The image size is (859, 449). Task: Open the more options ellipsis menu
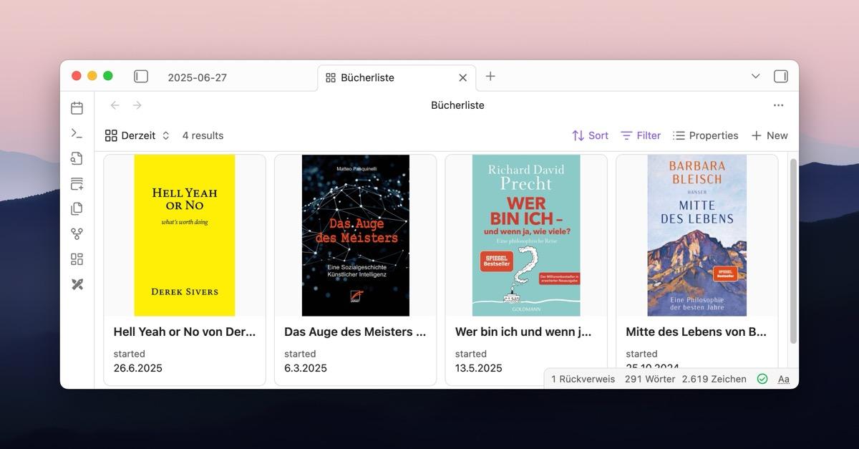coord(778,105)
